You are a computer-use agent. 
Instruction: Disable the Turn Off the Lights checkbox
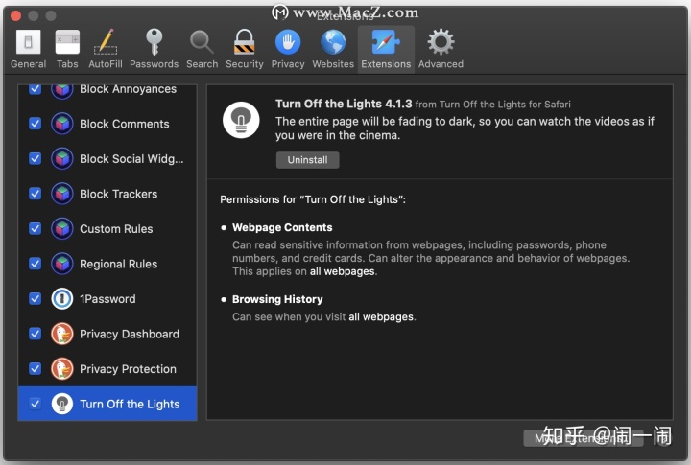(36, 404)
